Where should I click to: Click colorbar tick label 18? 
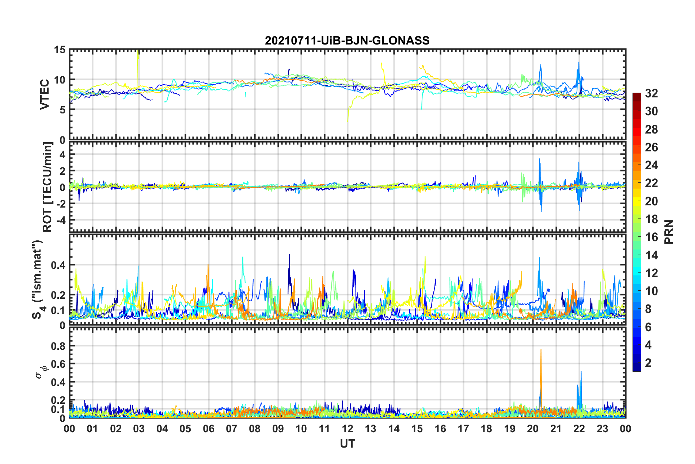tap(651, 219)
